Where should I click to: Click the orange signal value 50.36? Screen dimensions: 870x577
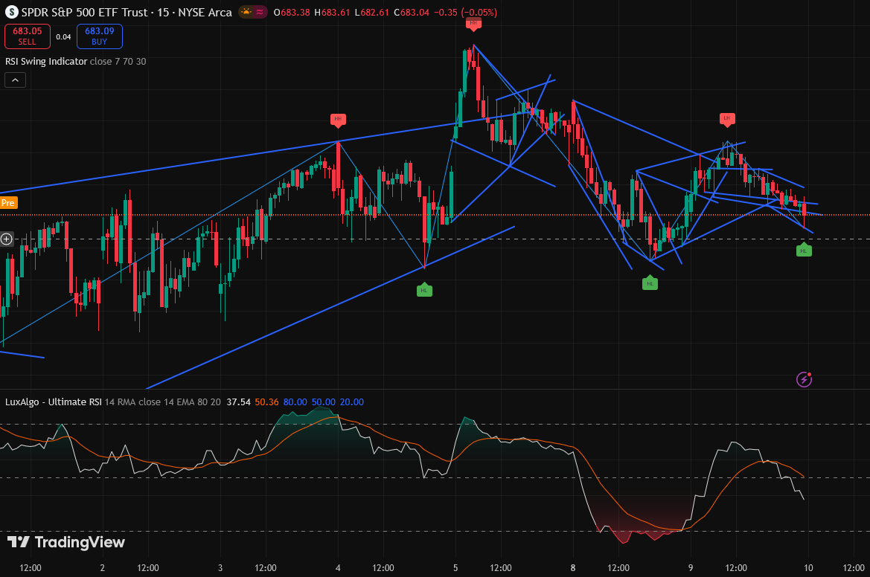pos(267,402)
